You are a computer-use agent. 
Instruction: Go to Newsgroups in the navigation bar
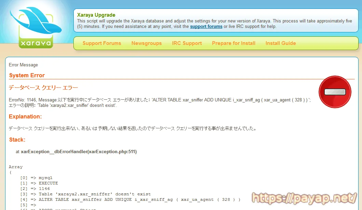pos(147,43)
